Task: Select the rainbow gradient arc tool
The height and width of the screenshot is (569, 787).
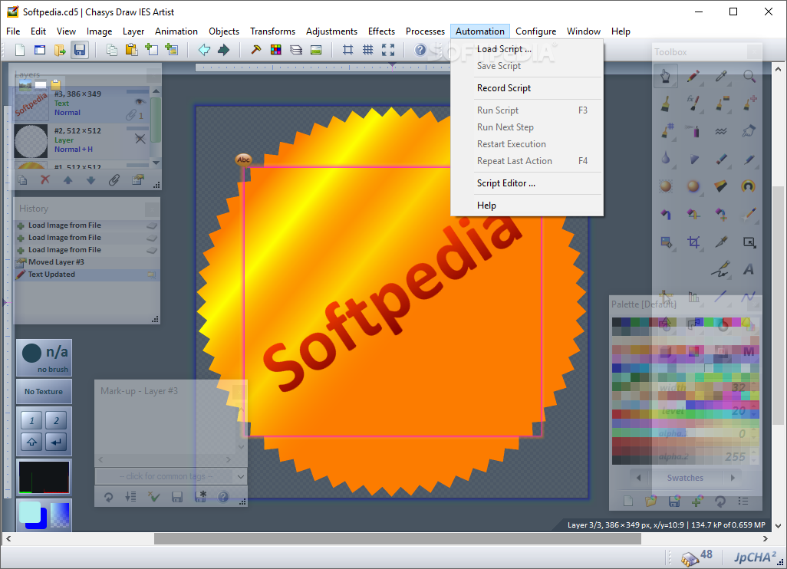Action: (749, 186)
